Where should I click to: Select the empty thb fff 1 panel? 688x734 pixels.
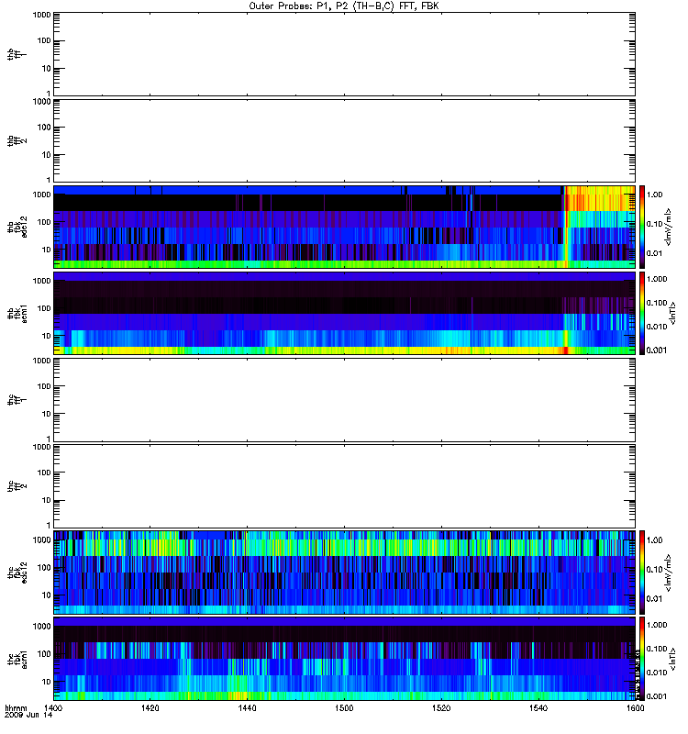[344, 54]
